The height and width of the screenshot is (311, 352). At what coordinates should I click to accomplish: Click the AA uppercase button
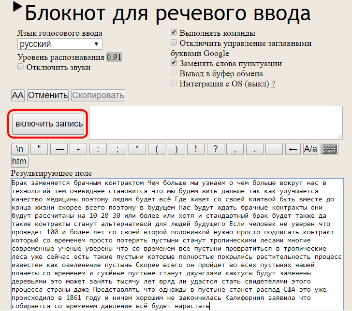(18, 95)
